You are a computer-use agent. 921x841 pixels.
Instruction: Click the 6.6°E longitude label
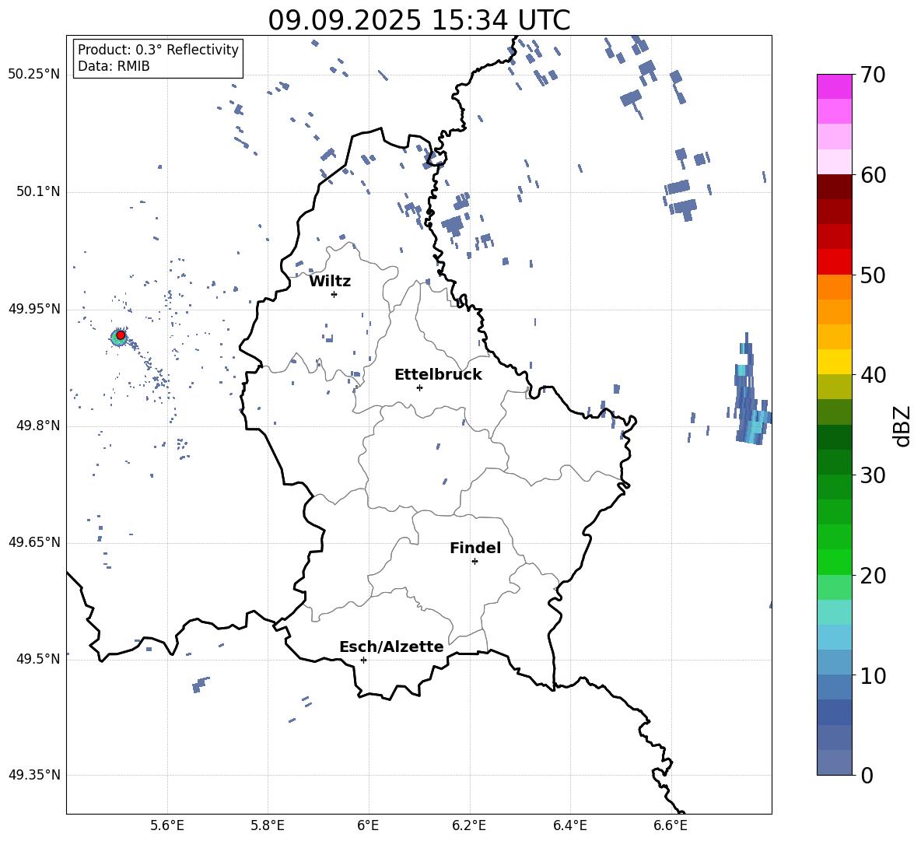(671, 825)
